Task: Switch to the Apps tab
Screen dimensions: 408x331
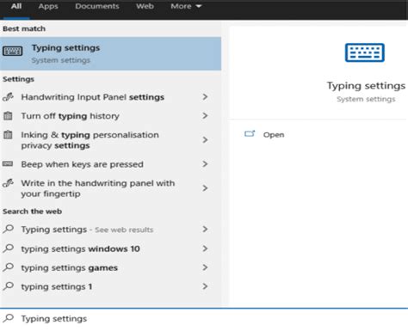Action: (x=48, y=6)
